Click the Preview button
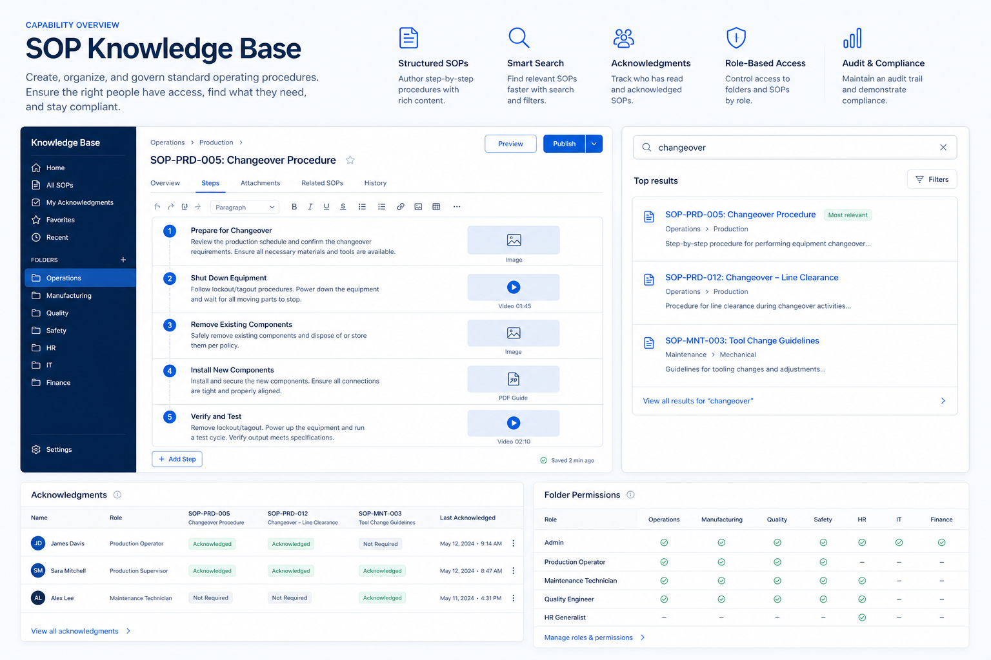Image resolution: width=991 pixels, height=660 pixels. [510, 144]
